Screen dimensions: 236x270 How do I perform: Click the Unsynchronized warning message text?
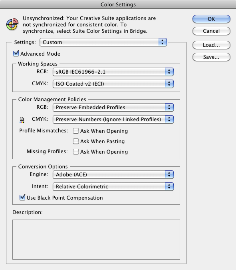click(x=89, y=25)
